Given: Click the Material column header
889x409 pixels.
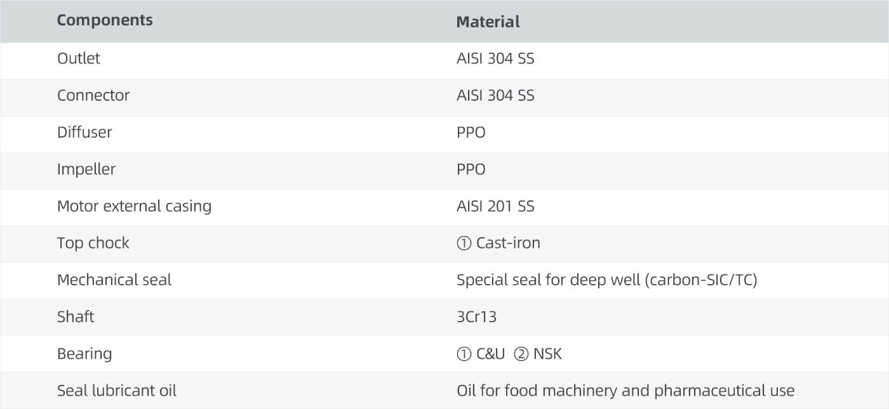Looking at the screenshot, I should coord(488,22).
